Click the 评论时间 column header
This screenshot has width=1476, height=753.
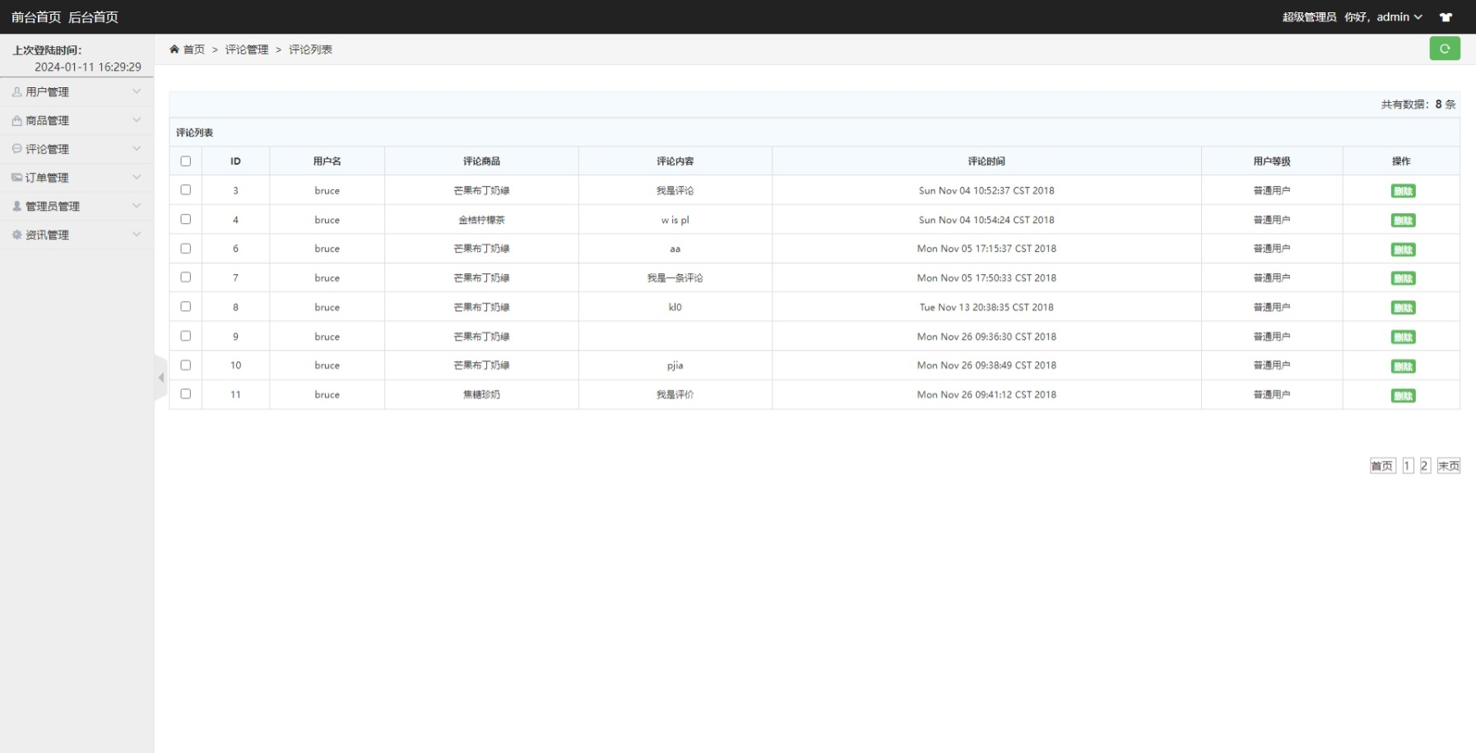(986, 161)
